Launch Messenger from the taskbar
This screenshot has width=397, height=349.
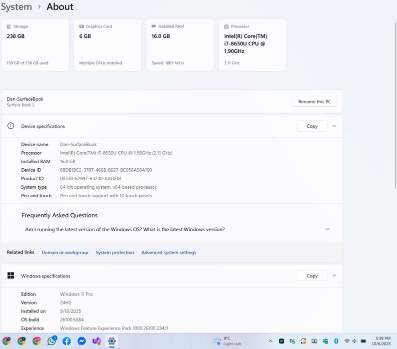pos(81,341)
